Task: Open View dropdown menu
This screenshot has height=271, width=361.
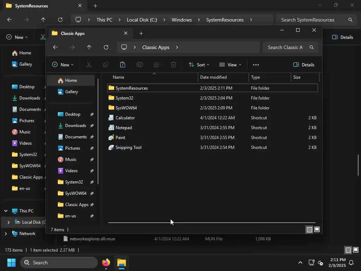Action: coord(230,65)
